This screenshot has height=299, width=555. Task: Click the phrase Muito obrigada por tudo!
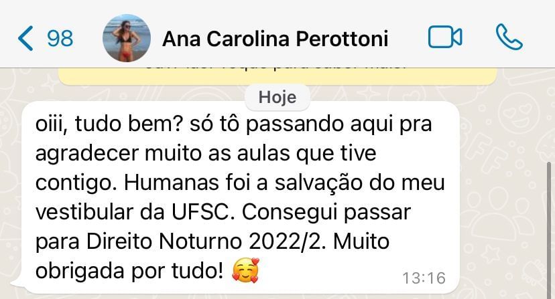point(212,256)
